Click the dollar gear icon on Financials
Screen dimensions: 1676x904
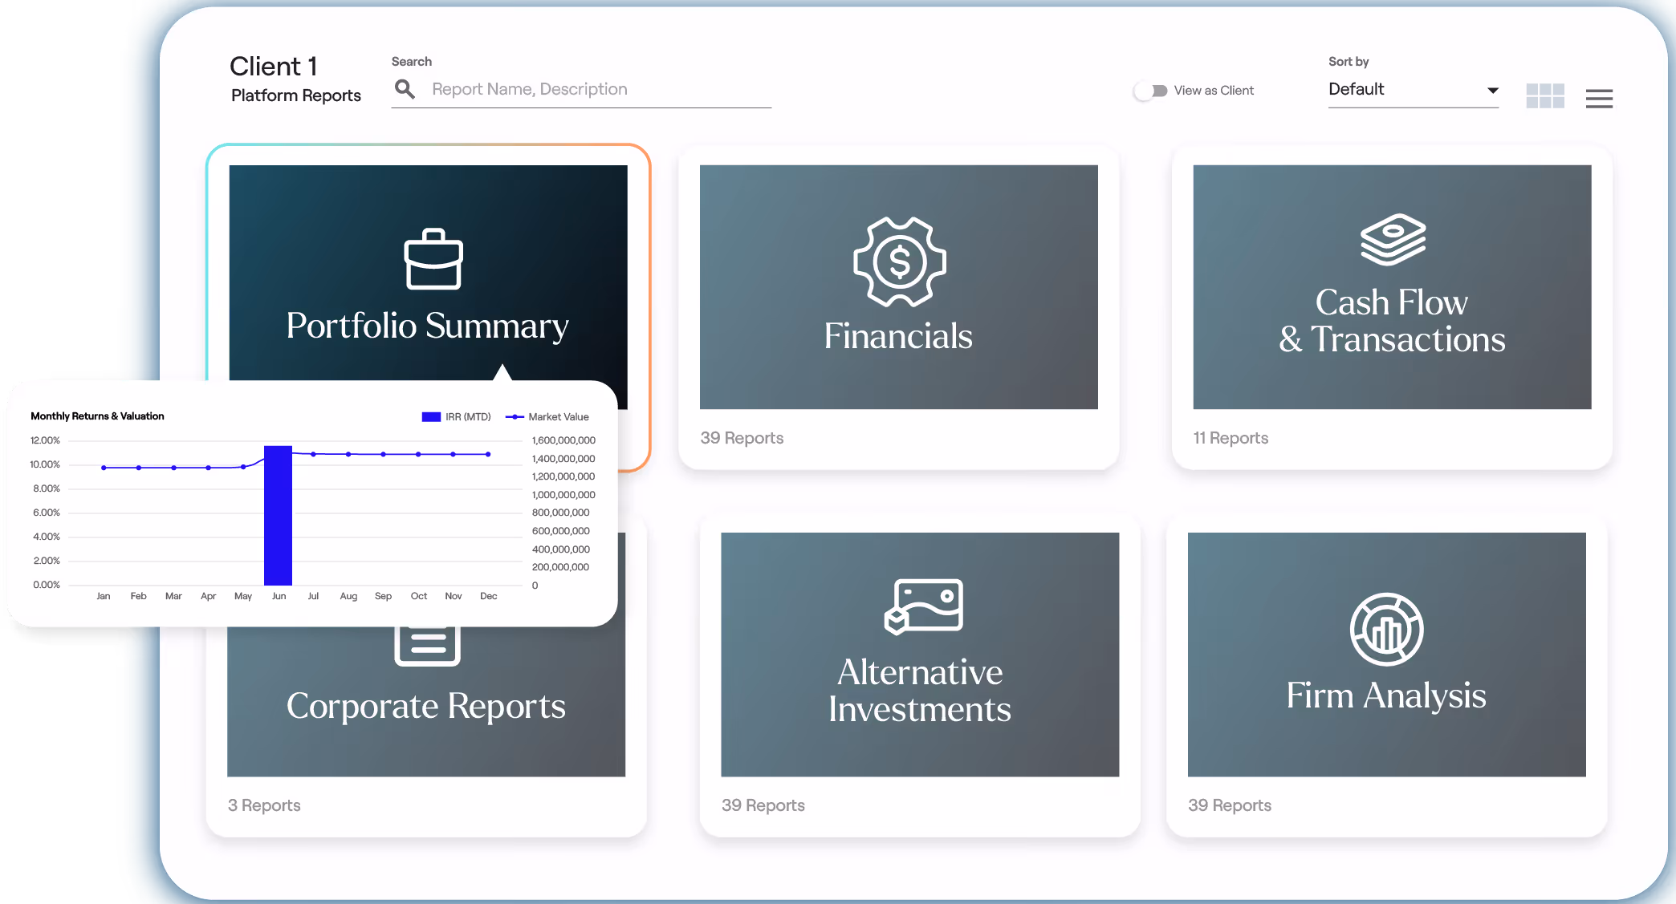coord(899,261)
